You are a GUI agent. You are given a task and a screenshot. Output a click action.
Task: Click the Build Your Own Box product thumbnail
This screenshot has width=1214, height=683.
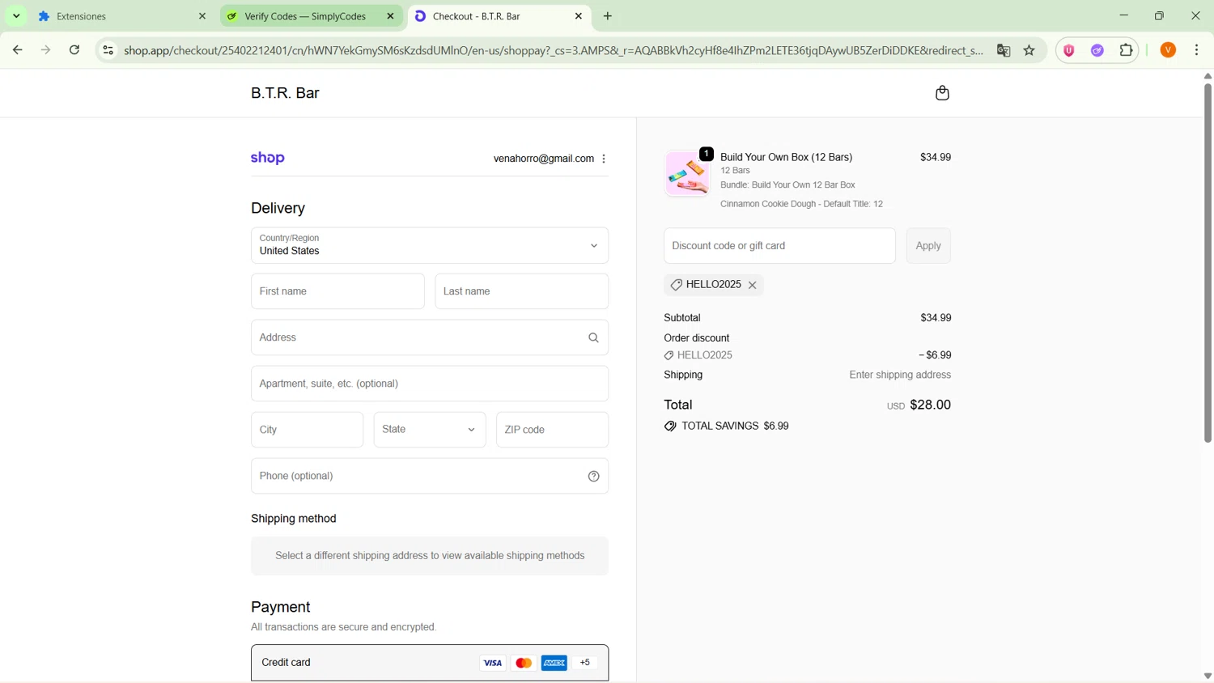[687, 173]
